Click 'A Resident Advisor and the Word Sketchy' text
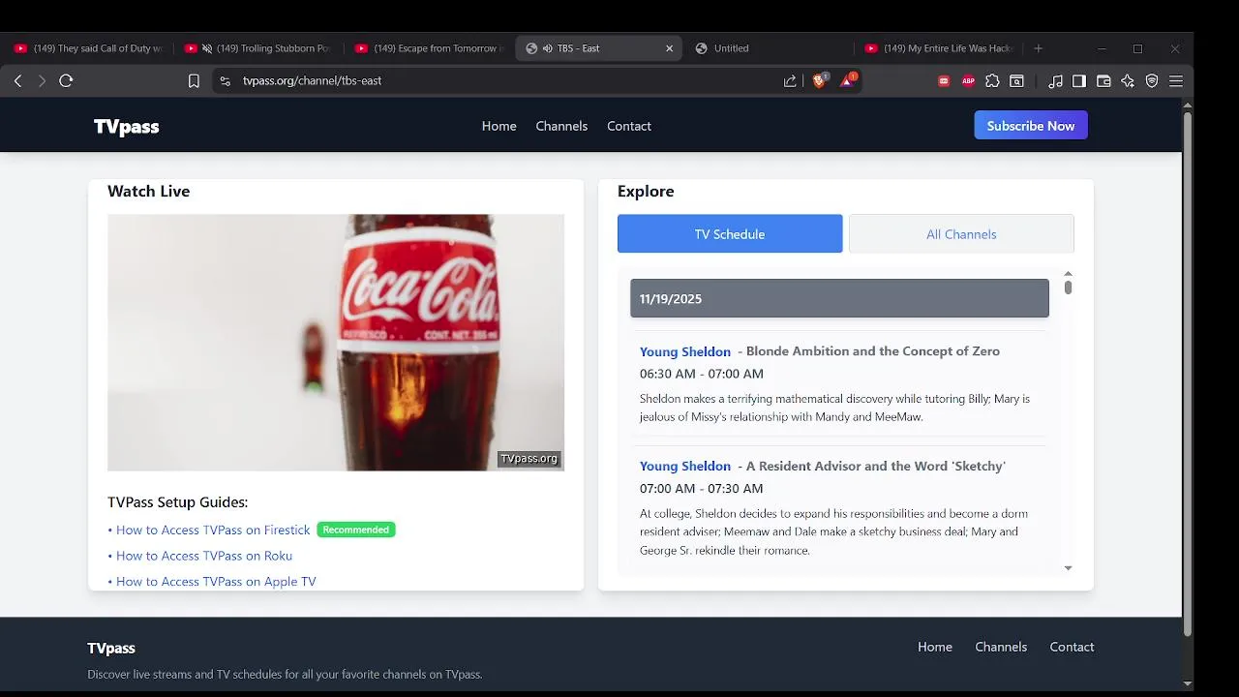 [x=876, y=467]
